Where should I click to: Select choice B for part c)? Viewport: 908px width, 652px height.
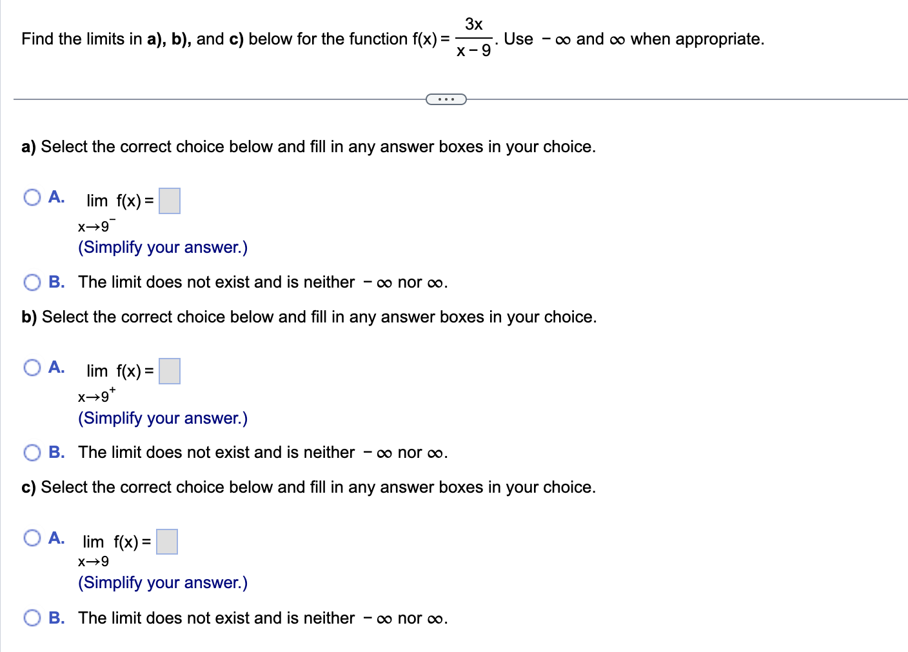click(32, 618)
